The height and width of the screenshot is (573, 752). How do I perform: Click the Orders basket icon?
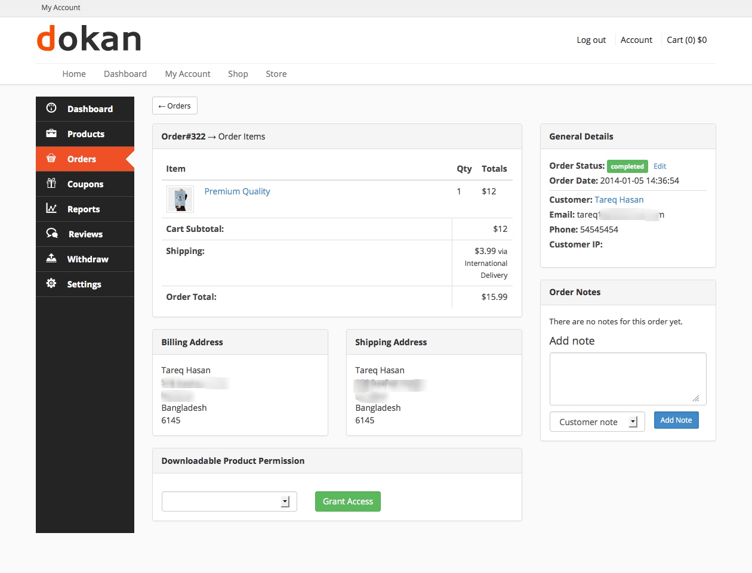(51, 159)
